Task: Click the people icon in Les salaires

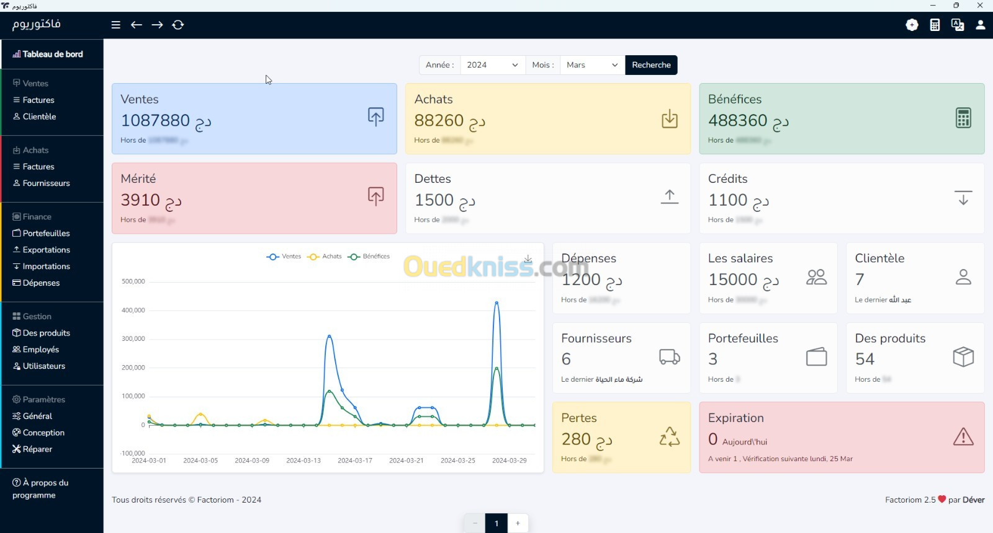Action: 816,277
